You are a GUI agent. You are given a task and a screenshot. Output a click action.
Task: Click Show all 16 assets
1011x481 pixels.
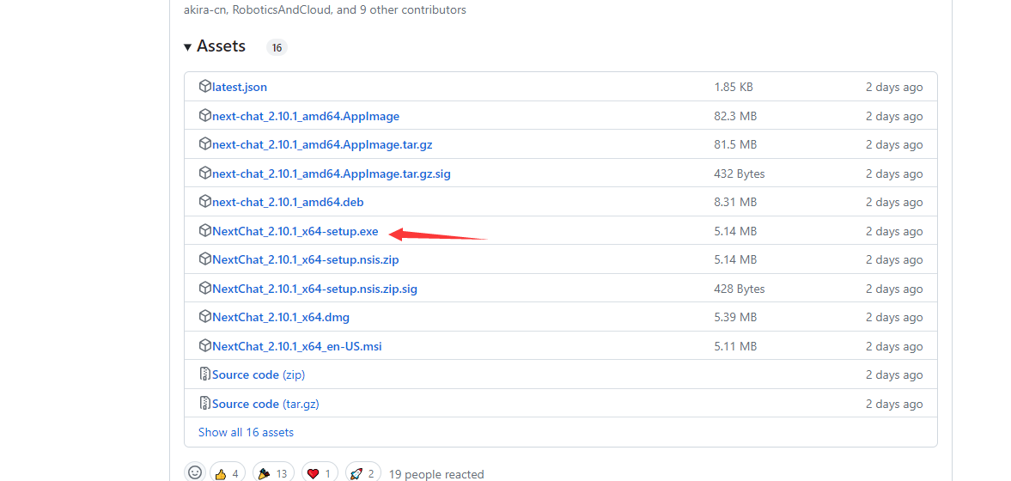246,432
